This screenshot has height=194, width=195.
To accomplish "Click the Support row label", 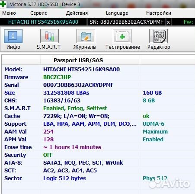I will click(x=15, y=124).
